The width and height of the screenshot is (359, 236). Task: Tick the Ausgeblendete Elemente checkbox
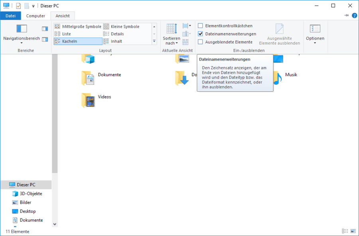pyautogui.click(x=200, y=42)
